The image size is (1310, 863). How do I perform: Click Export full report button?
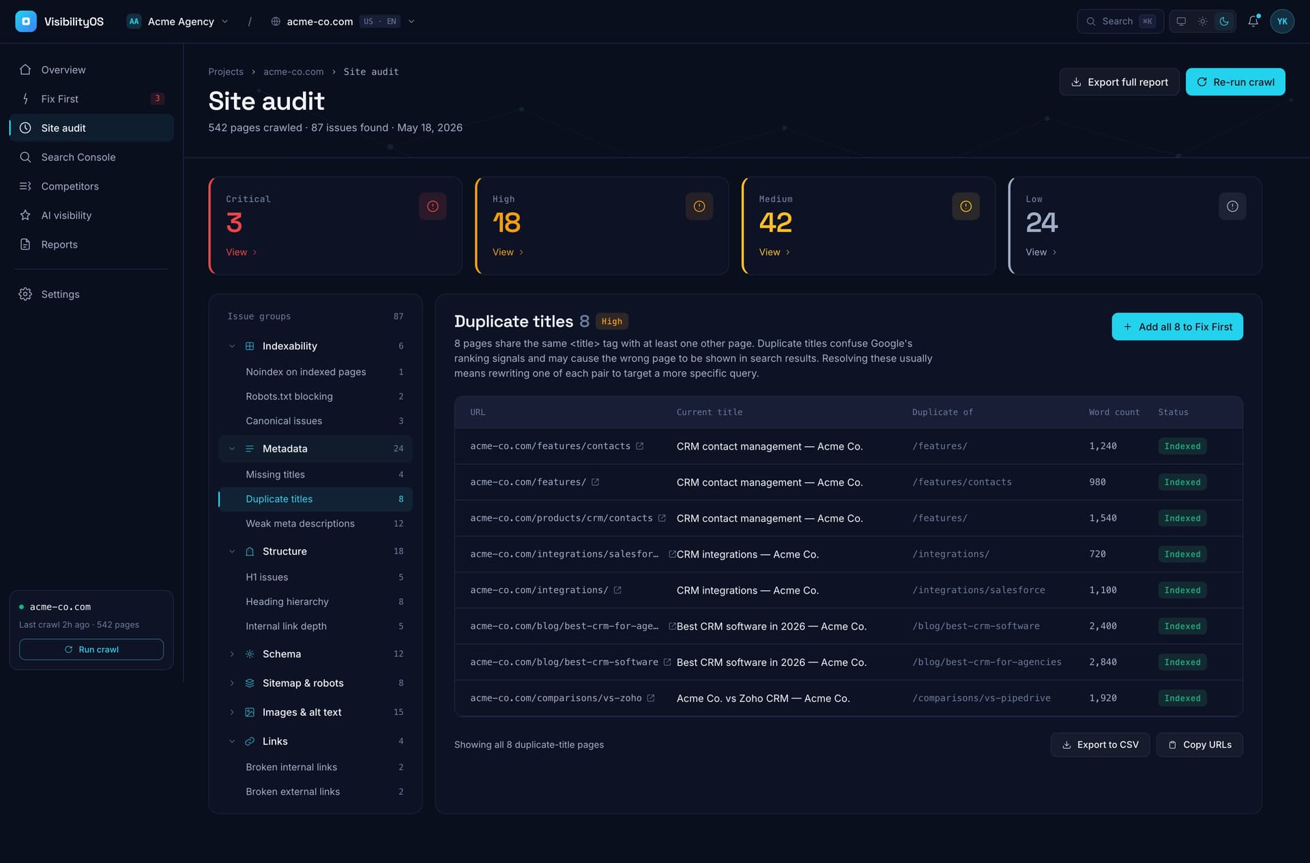(1119, 82)
